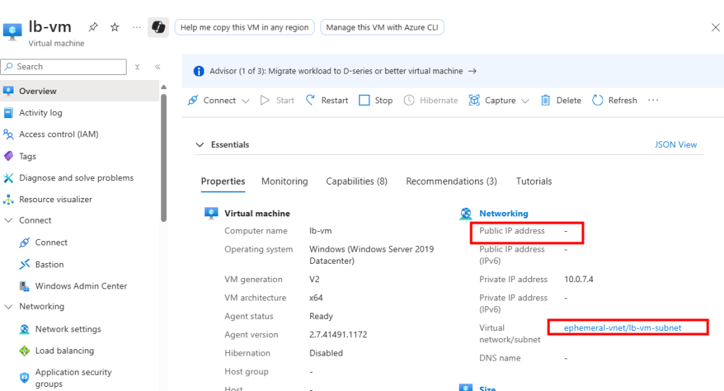Viewport: 724px width, 391px height.
Task: Collapse the Connect group in sidebar
Action: 8,220
